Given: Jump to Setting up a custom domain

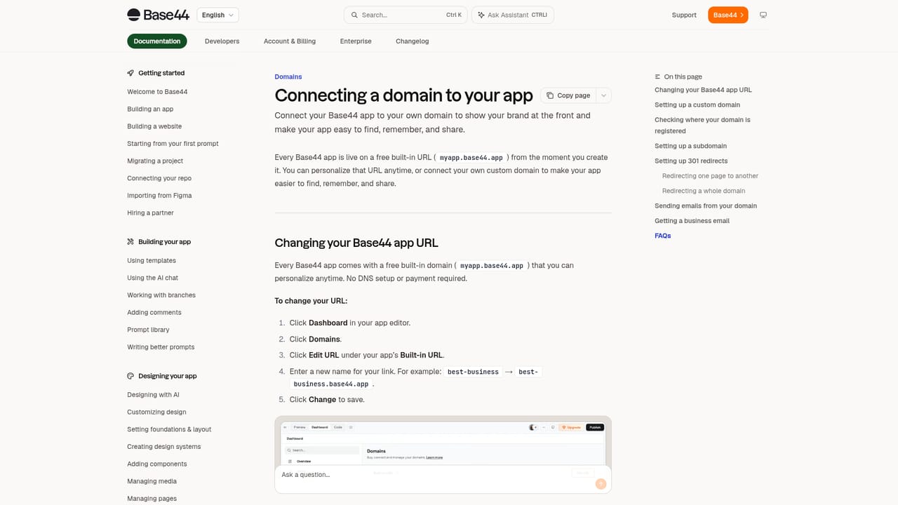Looking at the screenshot, I should tap(697, 105).
